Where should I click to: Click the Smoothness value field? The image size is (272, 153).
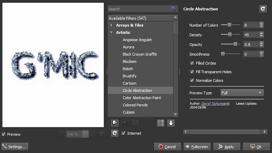[x=251, y=54]
